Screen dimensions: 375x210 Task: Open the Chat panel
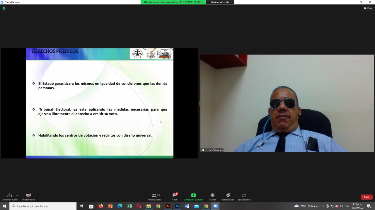[175, 197]
